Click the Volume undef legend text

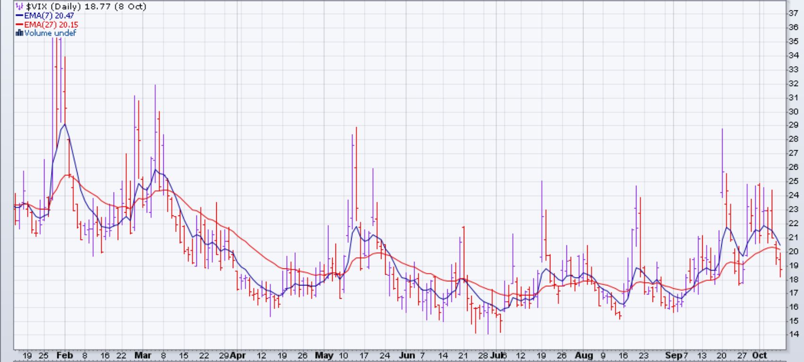tap(50, 33)
